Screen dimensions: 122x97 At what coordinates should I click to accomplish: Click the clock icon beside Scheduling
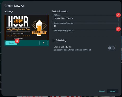pos(53,40)
